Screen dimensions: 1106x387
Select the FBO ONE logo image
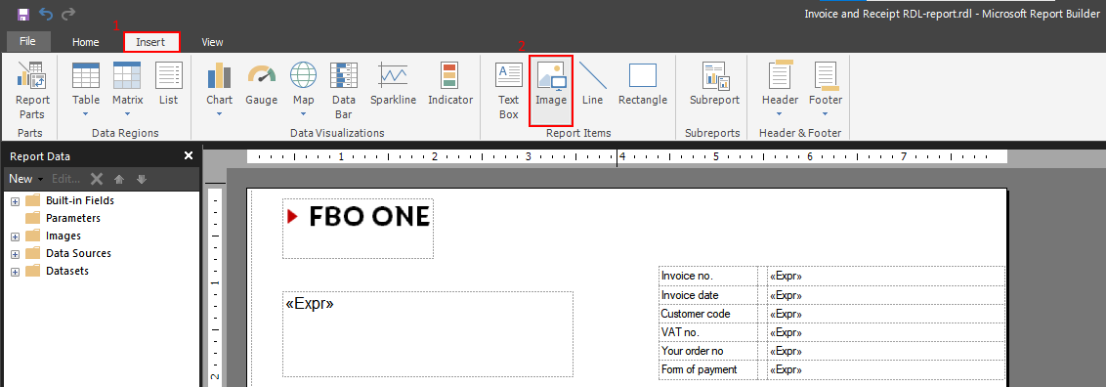pyautogui.click(x=359, y=229)
